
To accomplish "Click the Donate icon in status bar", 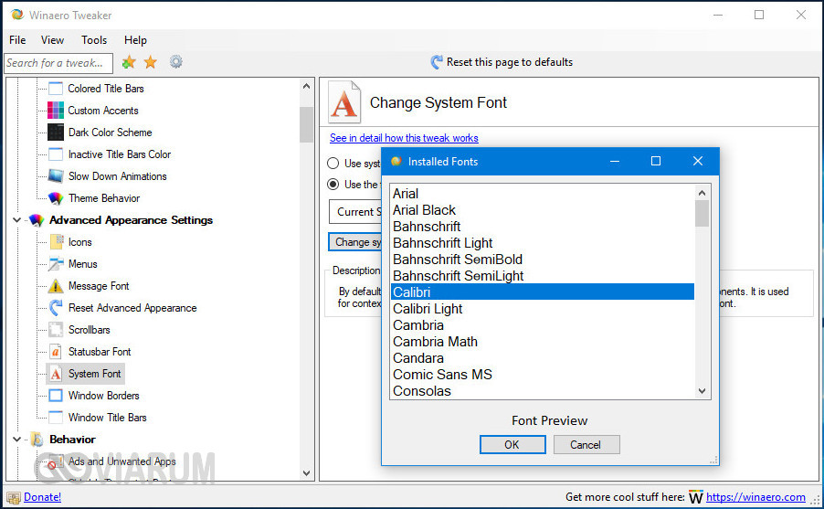I will pyautogui.click(x=14, y=497).
